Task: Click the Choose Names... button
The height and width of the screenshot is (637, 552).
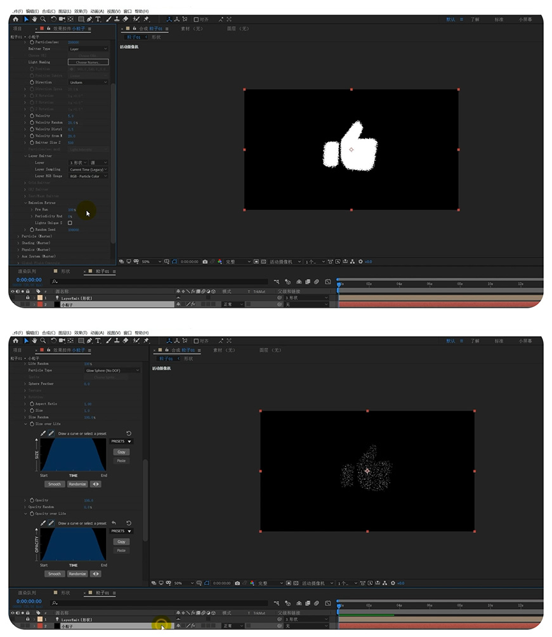Action: (88, 62)
